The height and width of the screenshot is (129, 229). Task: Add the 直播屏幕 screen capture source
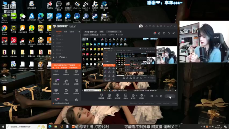tap(101, 96)
